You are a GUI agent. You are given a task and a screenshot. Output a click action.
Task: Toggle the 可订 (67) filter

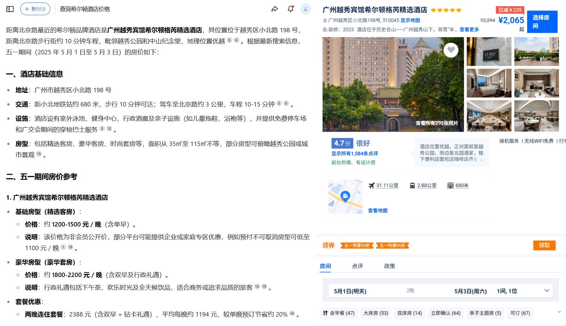(520, 313)
